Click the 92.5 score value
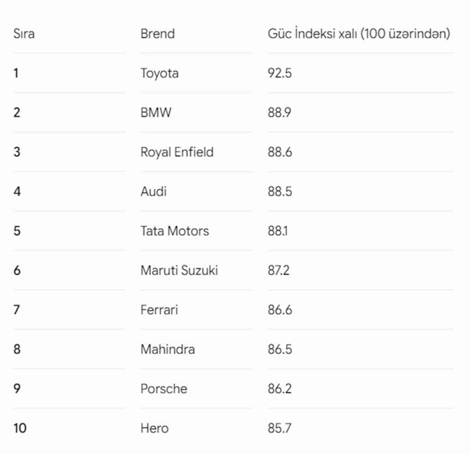The image size is (470, 455). click(x=279, y=73)
